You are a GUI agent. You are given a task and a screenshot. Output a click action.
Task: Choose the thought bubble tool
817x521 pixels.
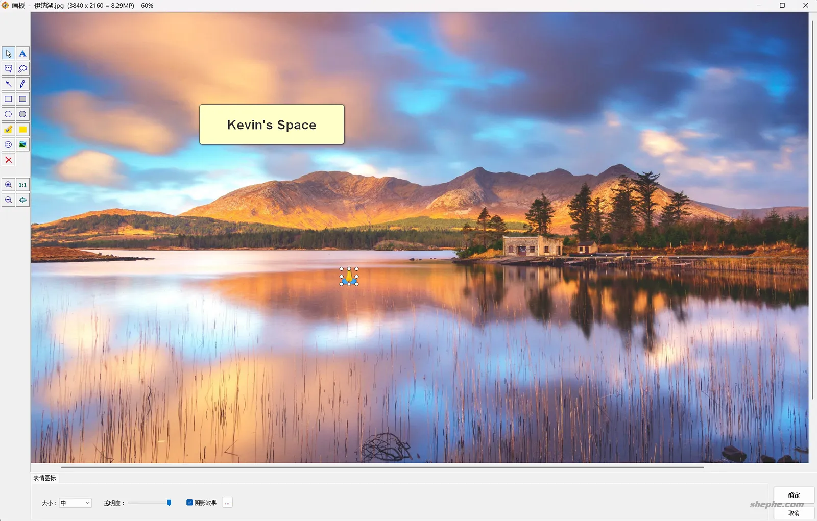point(22,68)
